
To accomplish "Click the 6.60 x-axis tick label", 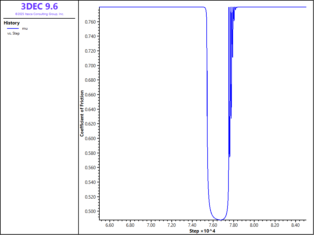I will 109,225.
